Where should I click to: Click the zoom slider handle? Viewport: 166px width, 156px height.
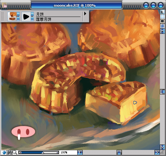pos(43,153)
